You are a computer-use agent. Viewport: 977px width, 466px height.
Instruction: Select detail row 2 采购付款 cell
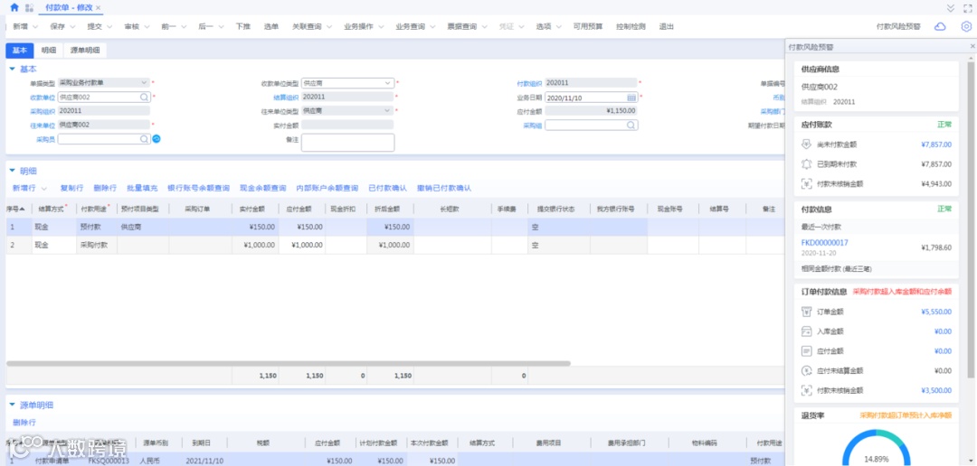(97, 245)
